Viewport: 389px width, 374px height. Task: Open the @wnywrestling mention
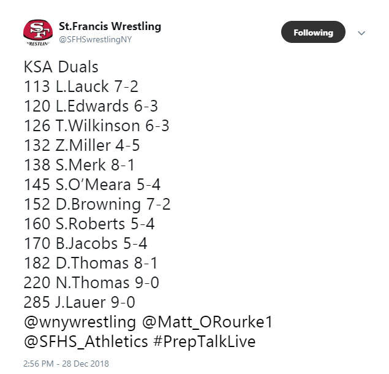click(80, 322)
